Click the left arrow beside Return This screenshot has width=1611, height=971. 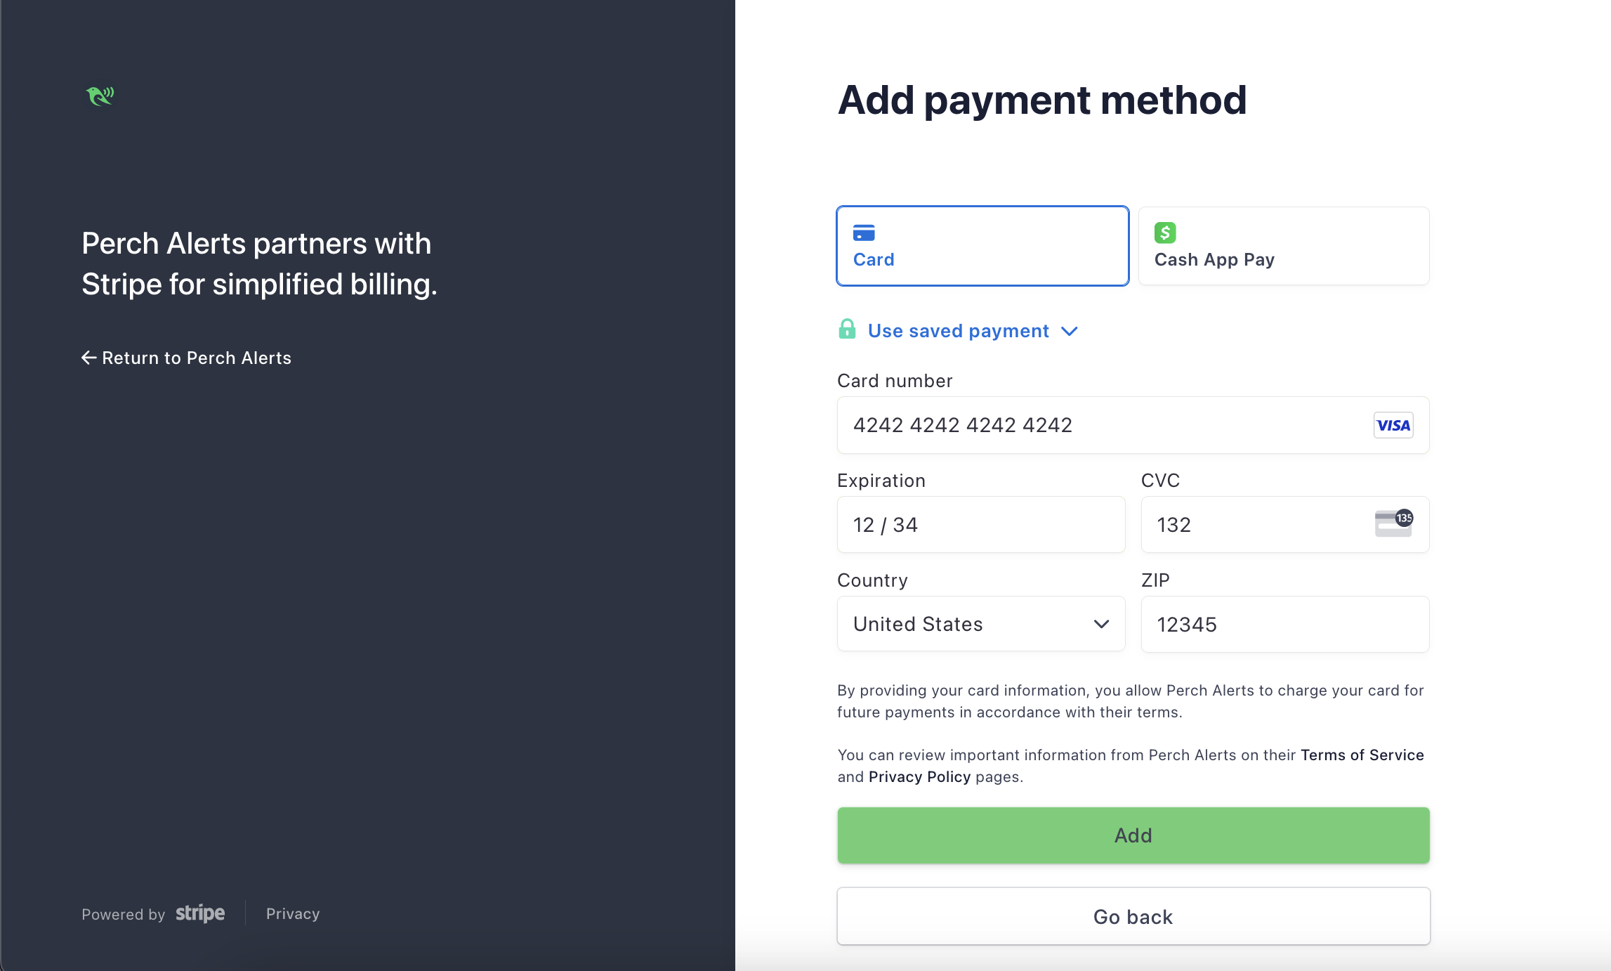88,358
